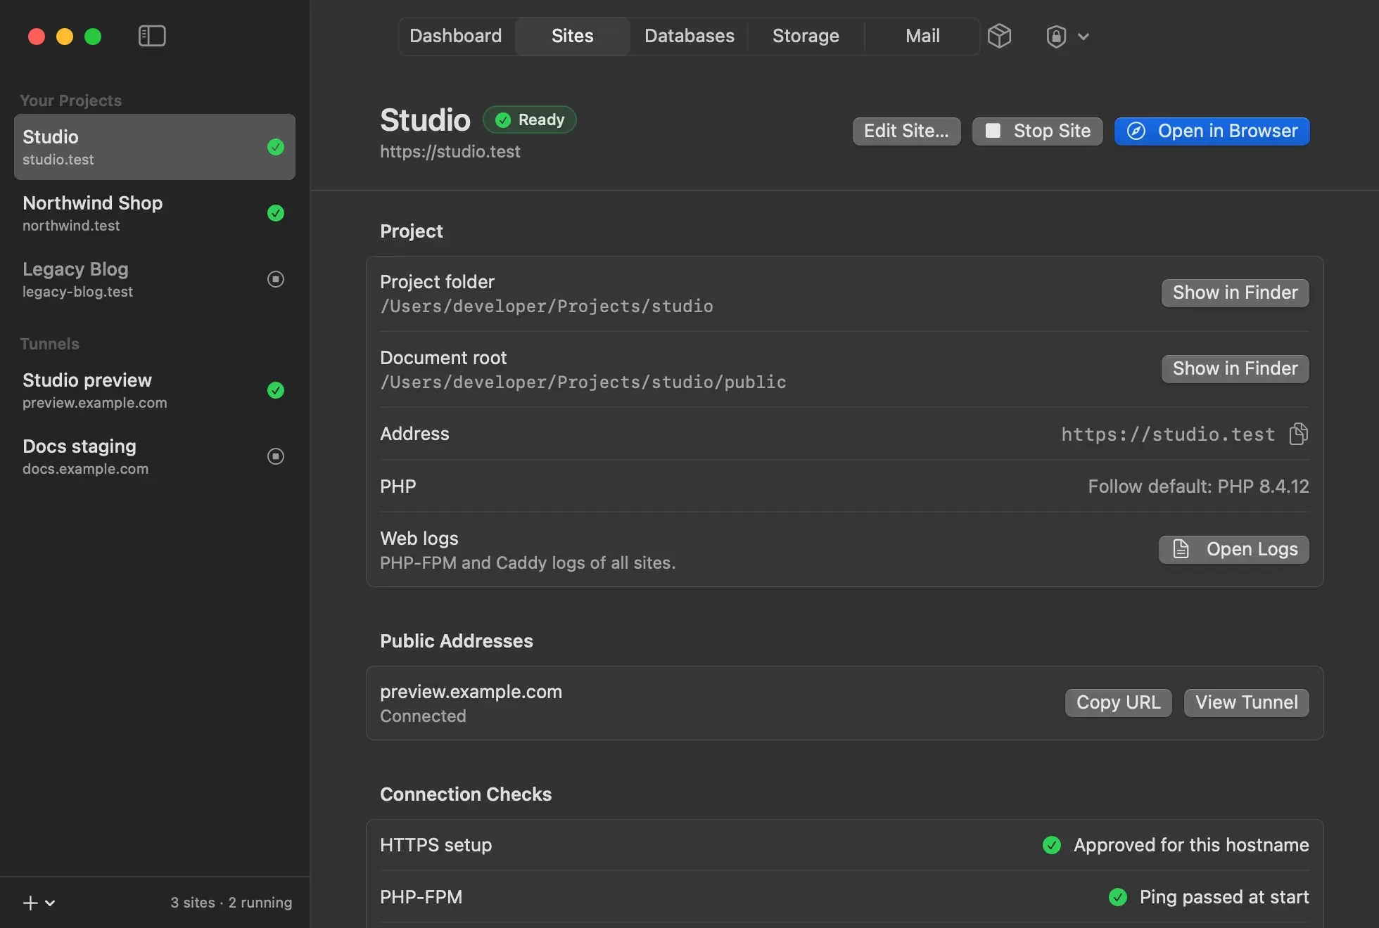View Tunnel for preview.example.com
Image resolution: width=1379 pixels, height=928 pixels.
pyautogui.click(x=1246, y=703)
